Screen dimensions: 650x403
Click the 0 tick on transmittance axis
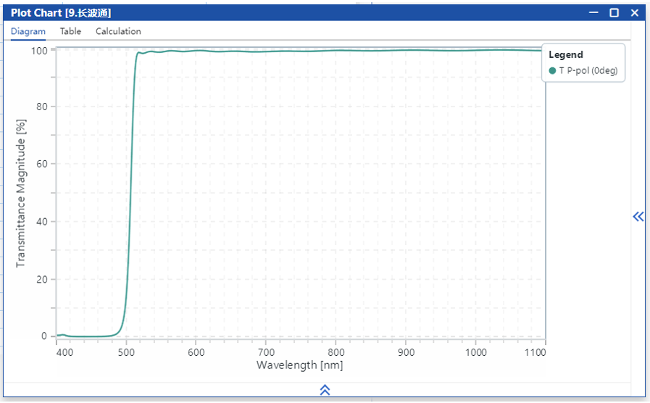[43, 336]
